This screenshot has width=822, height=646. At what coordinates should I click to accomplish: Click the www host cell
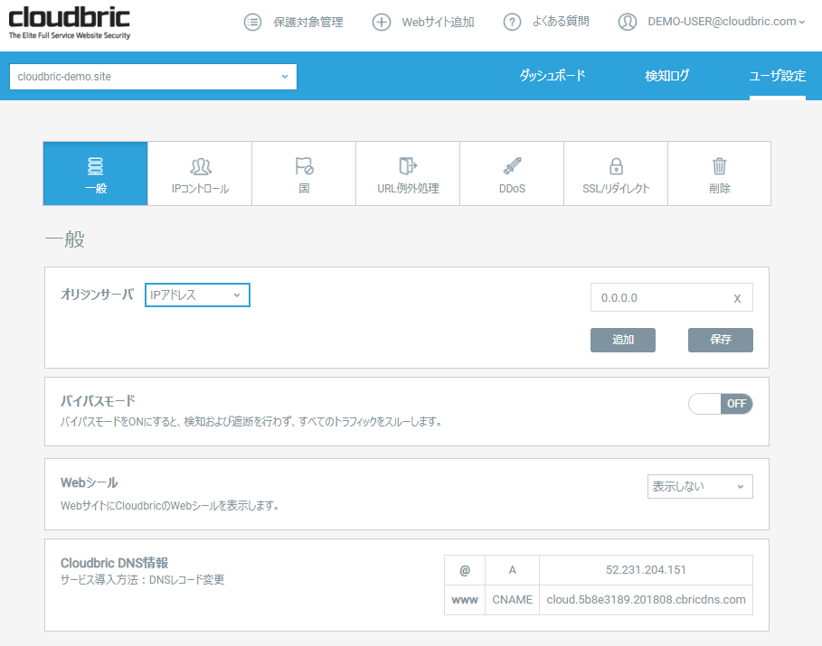(x=465, y=600)
